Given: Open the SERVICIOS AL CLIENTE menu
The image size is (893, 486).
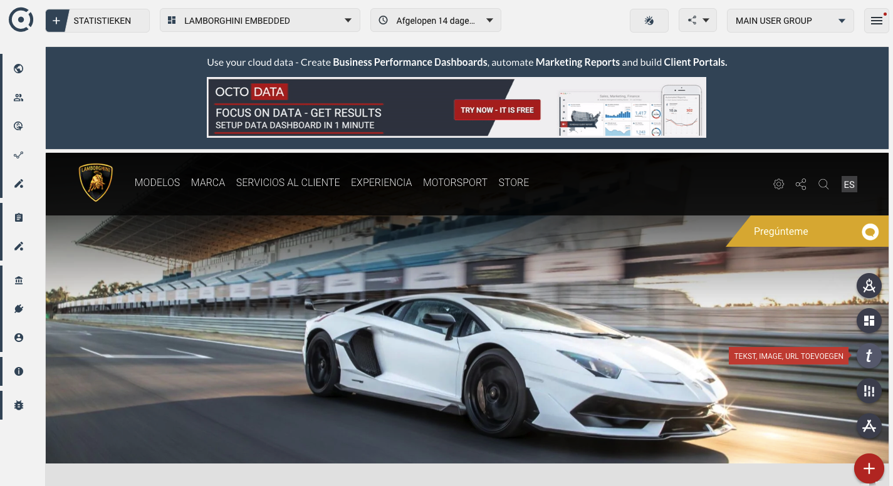Looking at the screenshot, I should point(288,182).
